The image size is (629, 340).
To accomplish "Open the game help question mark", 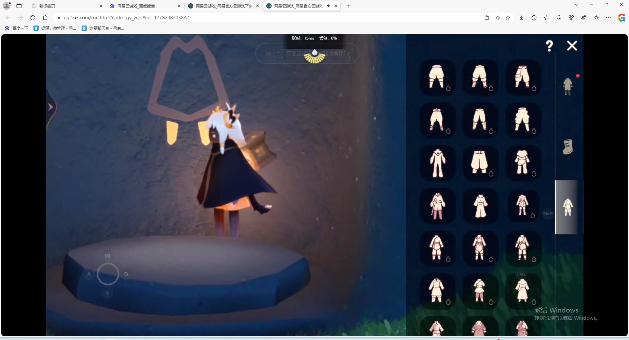I will [549, 46].
